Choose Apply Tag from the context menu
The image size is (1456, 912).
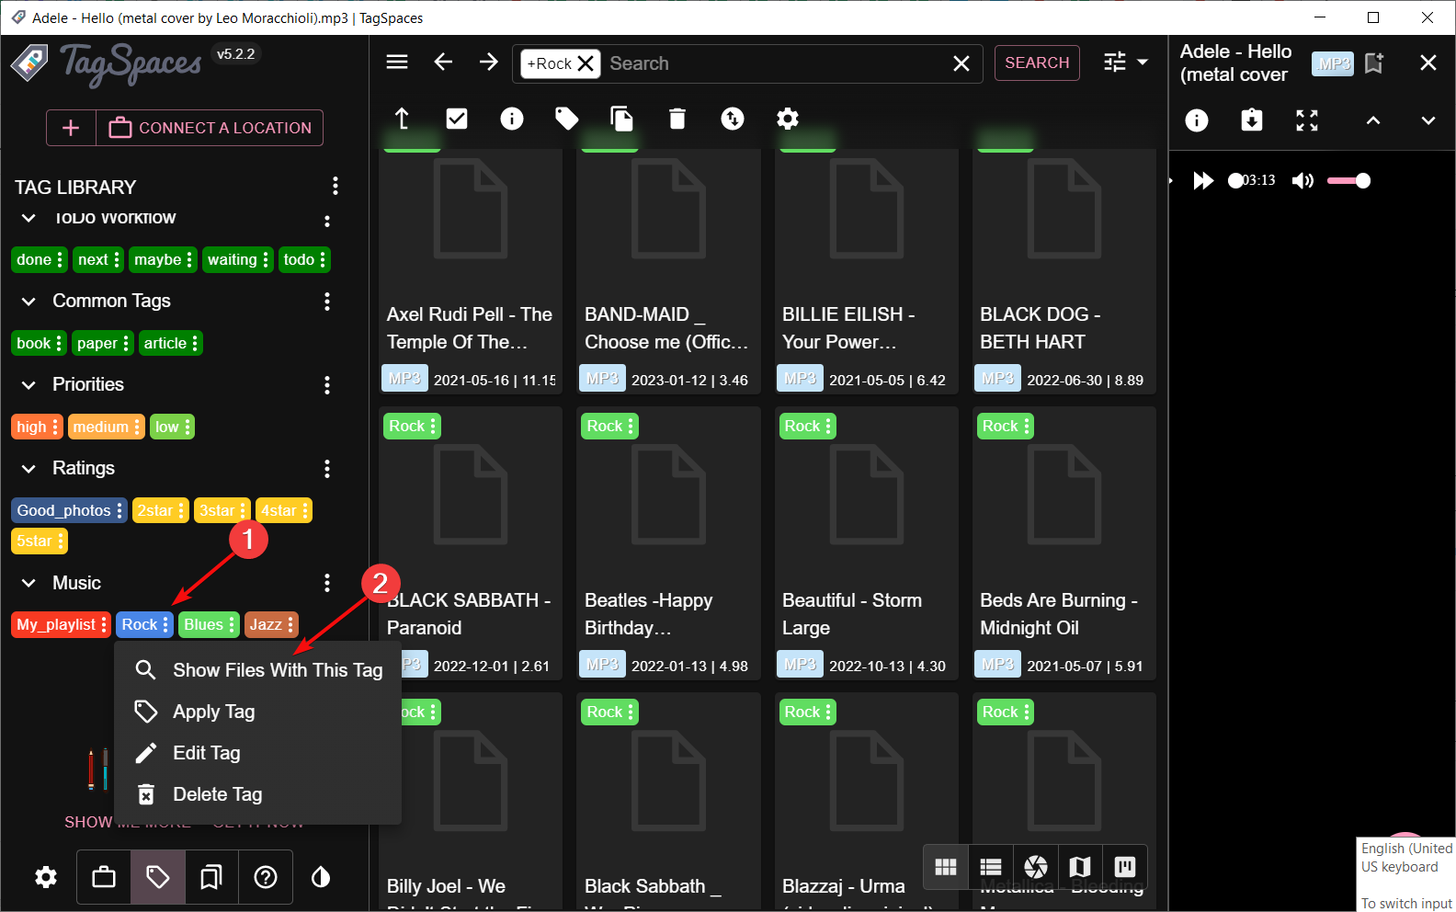click(257, 712)
